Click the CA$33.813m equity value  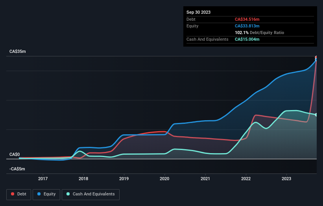point(247,26)
